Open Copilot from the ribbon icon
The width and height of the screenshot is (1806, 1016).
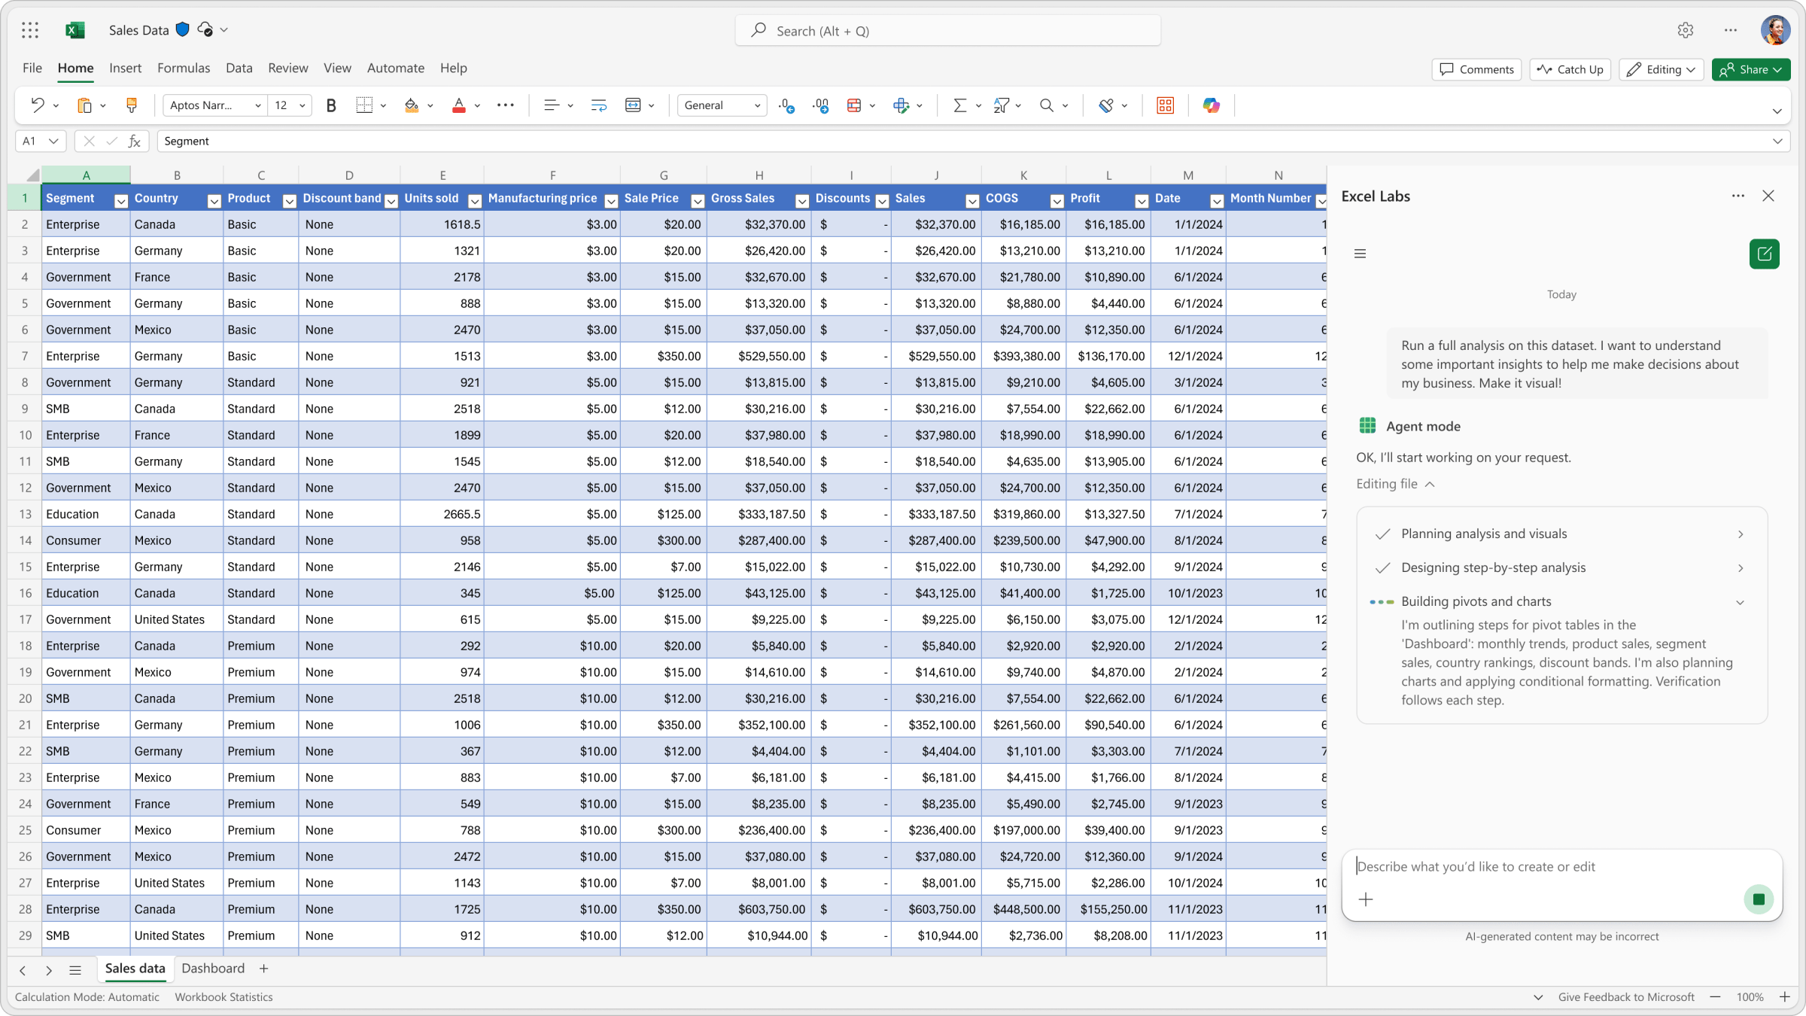click(1212, 105)
